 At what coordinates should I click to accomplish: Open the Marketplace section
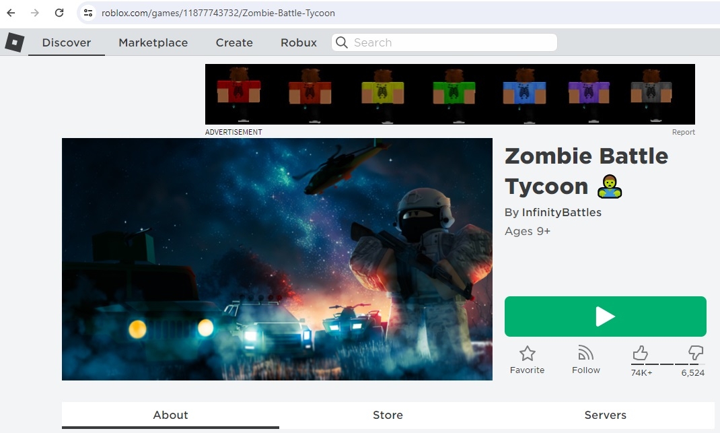click(153, 42)
